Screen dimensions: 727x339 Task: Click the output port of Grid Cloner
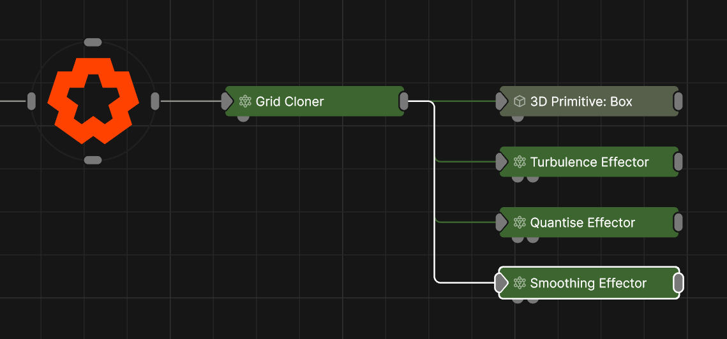point(403,101)
